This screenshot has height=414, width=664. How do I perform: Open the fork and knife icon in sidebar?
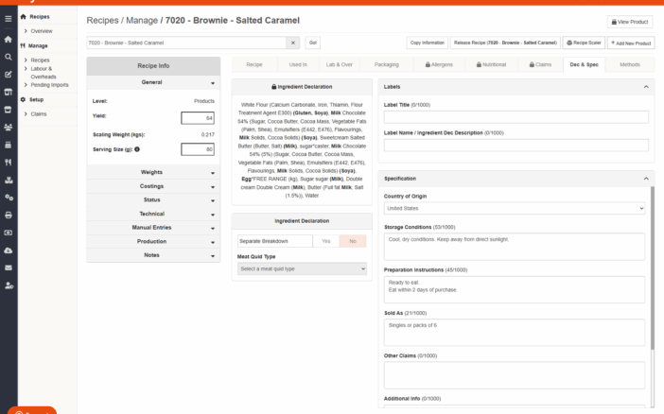tap(9, 163)
